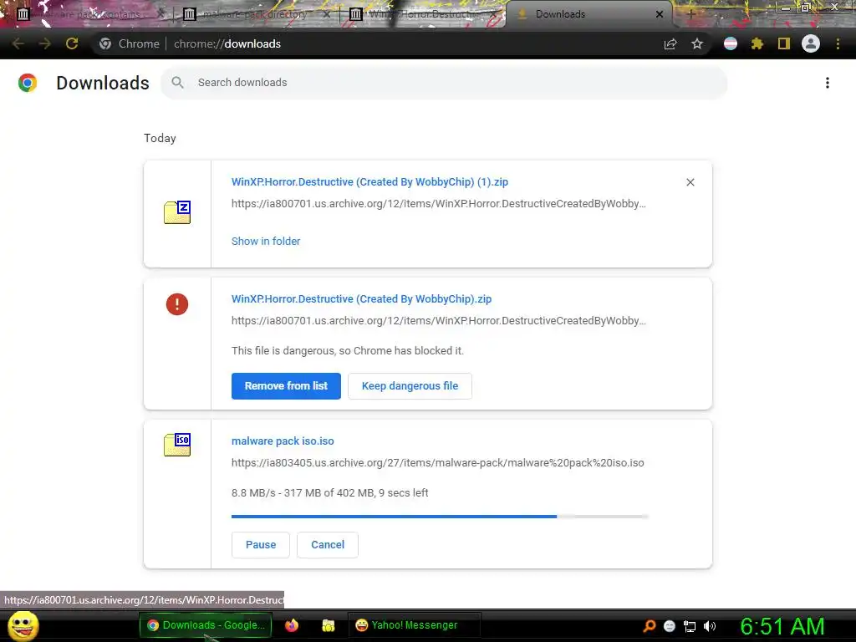The image size is (856, 642).
Task: Close the Downloads tab
Action: [660, 14]
